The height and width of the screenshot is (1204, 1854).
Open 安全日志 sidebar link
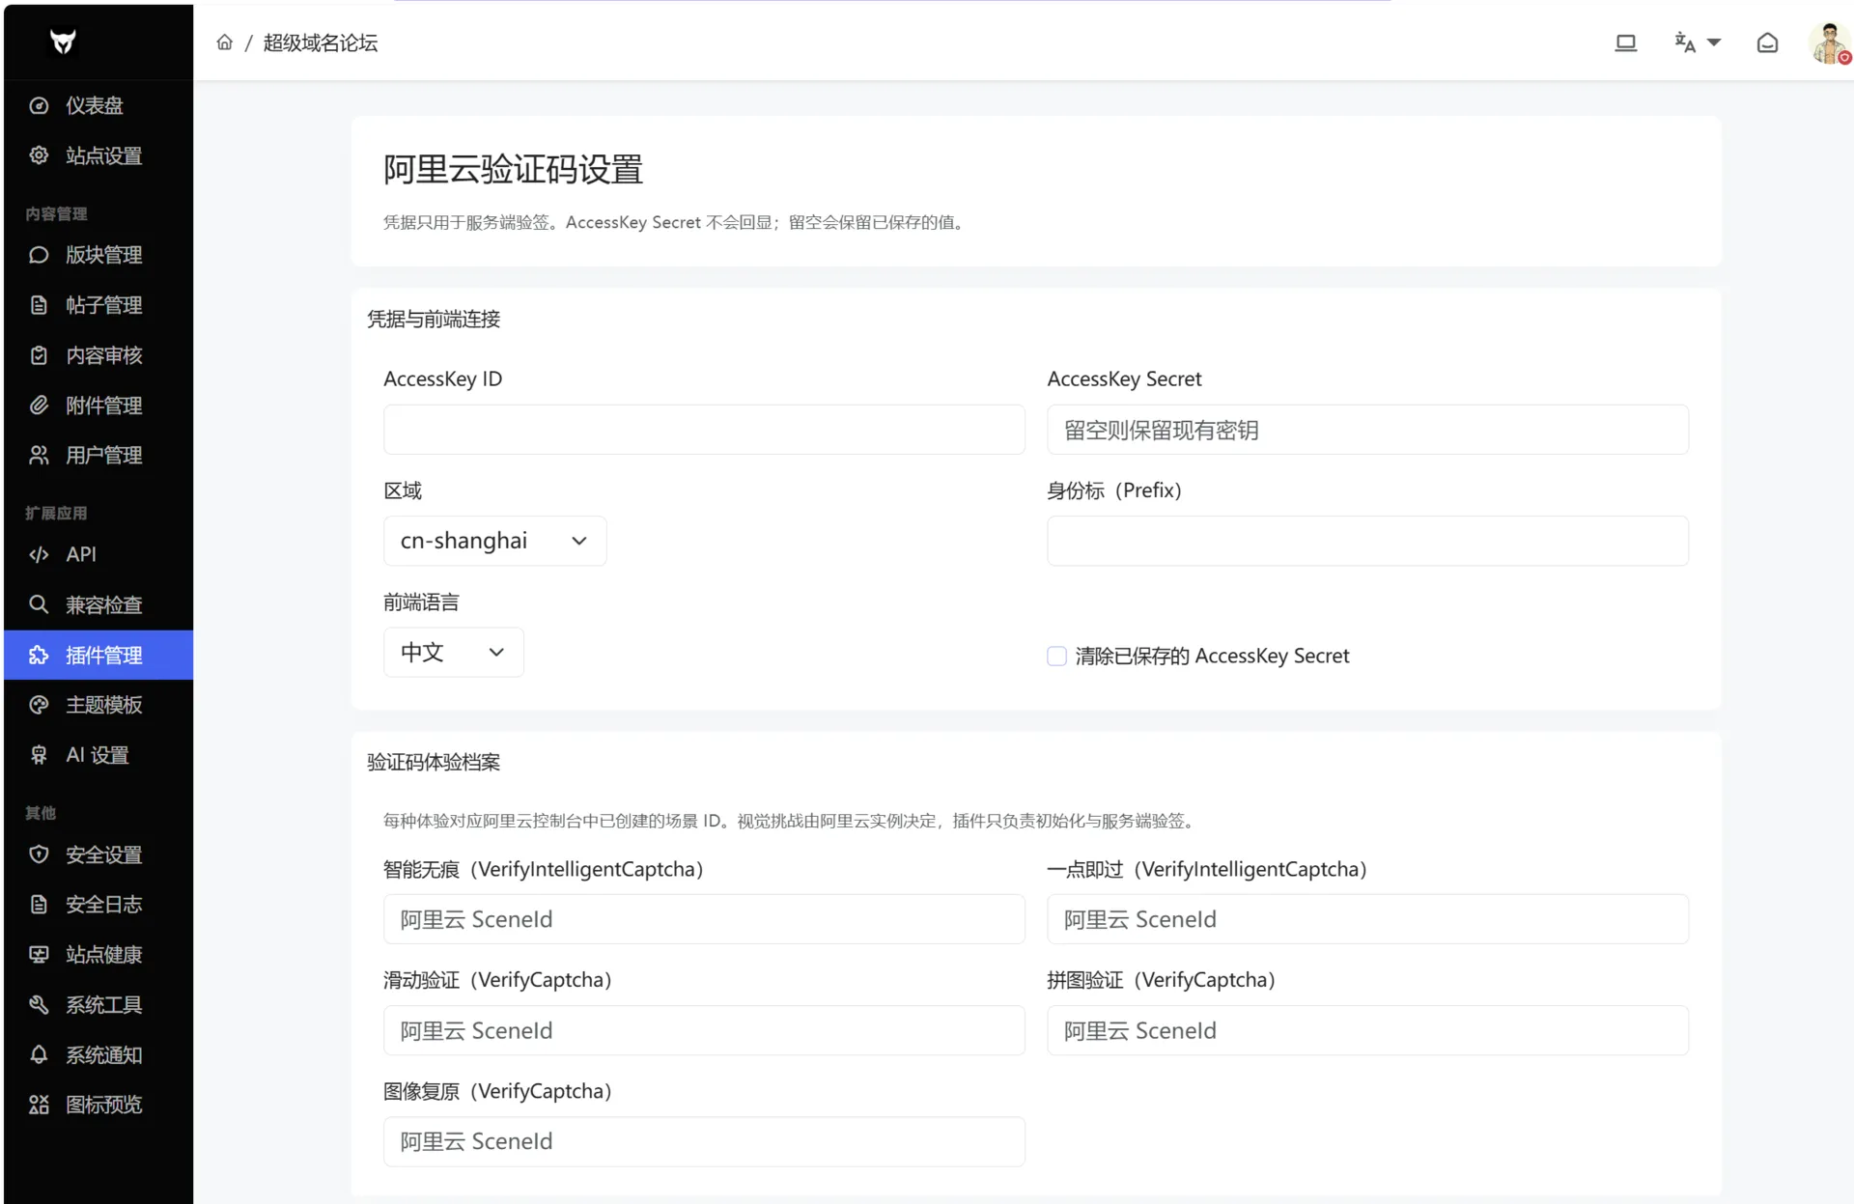pos(98,905)
